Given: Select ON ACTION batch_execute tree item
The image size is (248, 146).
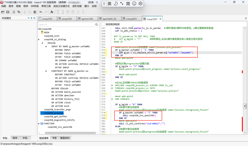Looking at the screenshot, I should 66,92.
